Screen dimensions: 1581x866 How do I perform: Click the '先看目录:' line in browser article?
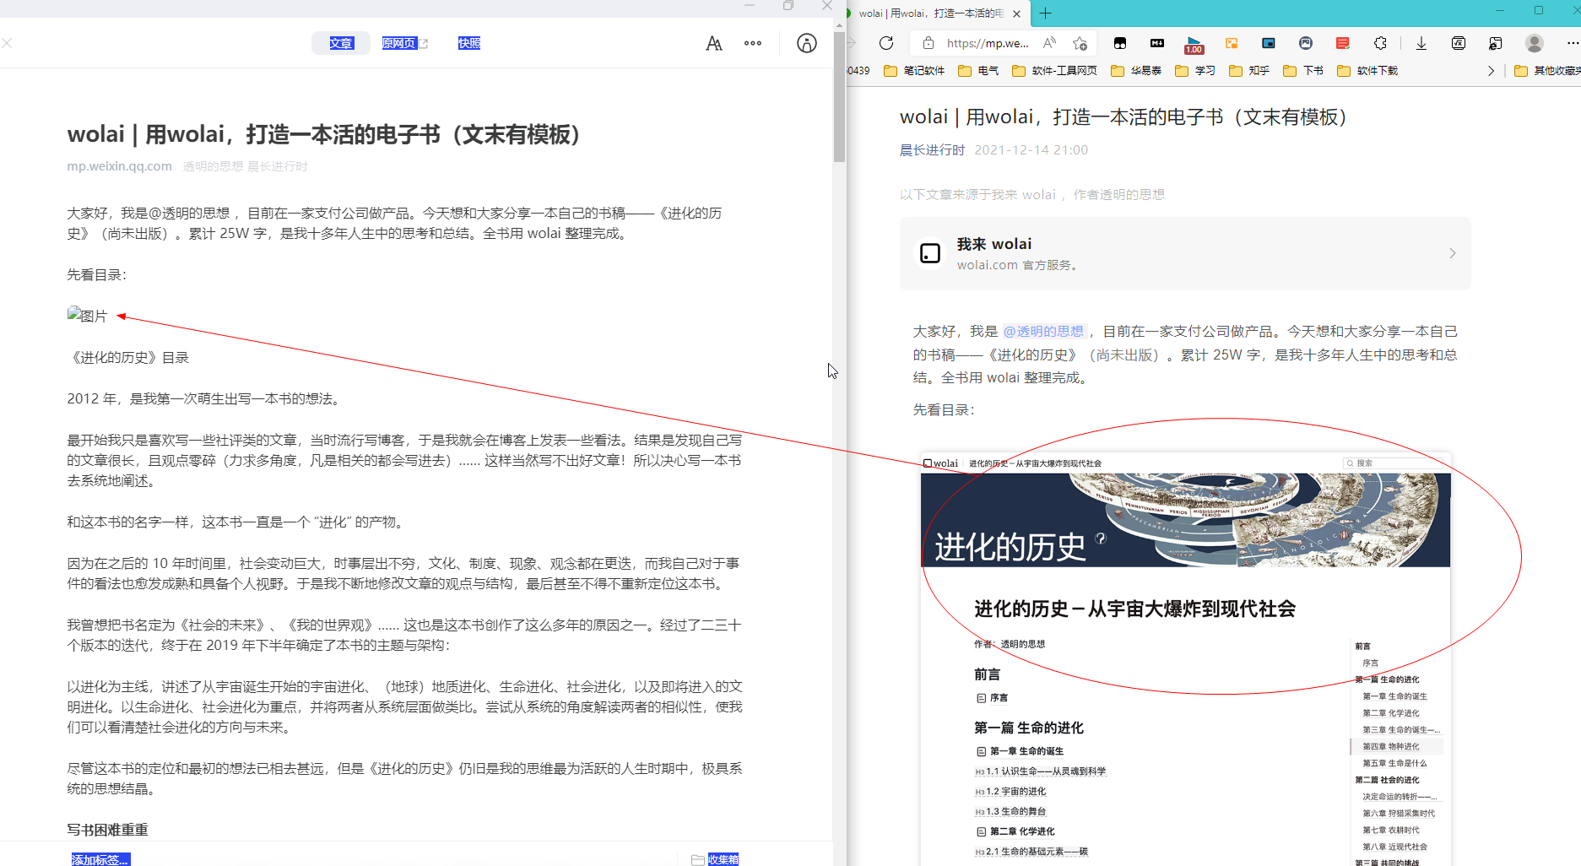click(944, 410)
